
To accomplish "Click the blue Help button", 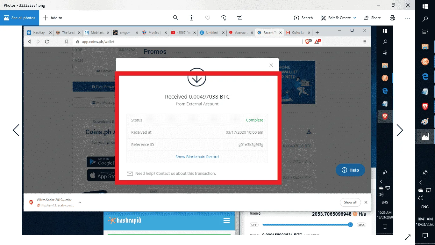I will tap(350, 170).
